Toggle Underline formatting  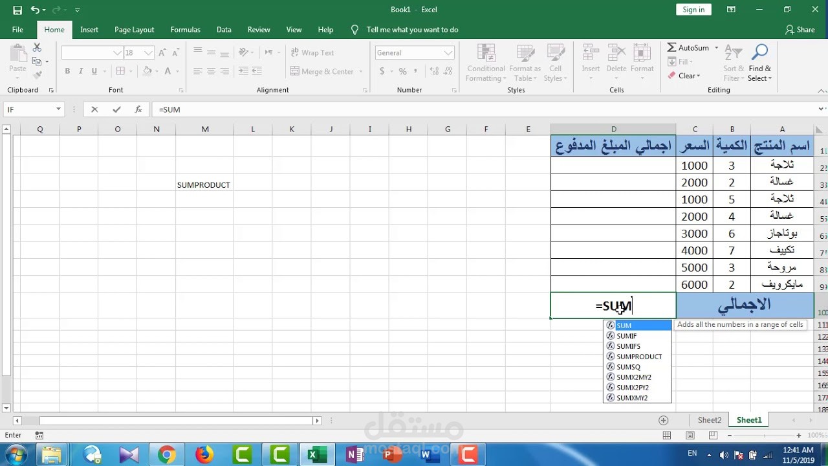[x=94, y=71]
